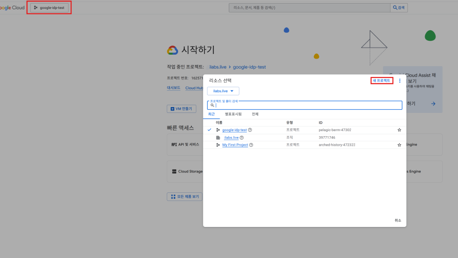Open the google-idp-test project picker in header
Screen dimensions: 458x258
pos(49,8)
